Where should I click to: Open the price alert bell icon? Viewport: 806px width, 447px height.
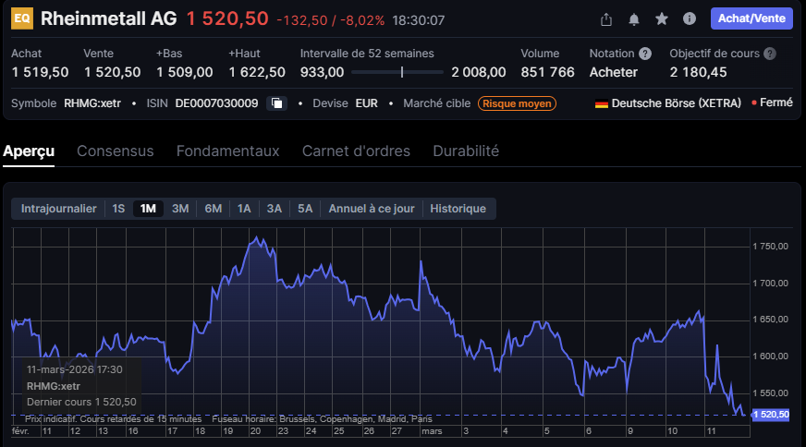coord(634,19)
